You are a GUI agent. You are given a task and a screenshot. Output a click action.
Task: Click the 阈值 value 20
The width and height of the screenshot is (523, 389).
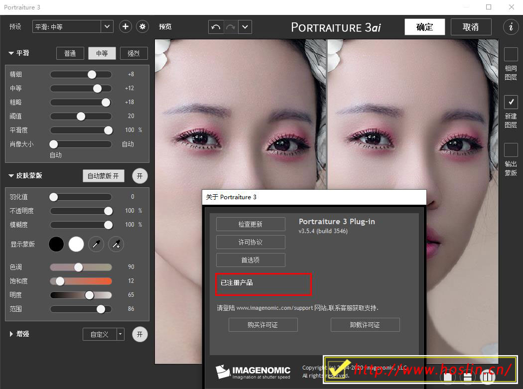[131, 116]
